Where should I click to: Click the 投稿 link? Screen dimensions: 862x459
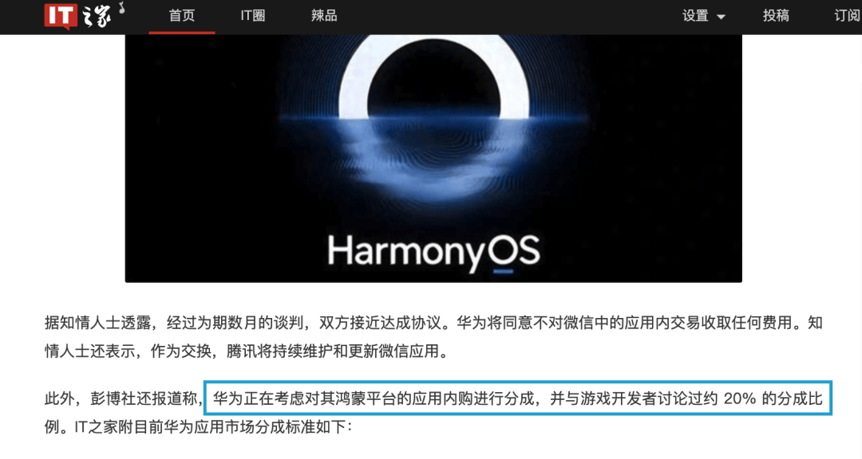777,16
